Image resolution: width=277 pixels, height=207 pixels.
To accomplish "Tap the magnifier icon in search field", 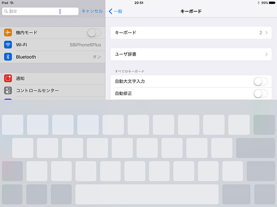I will pos(6,11).
